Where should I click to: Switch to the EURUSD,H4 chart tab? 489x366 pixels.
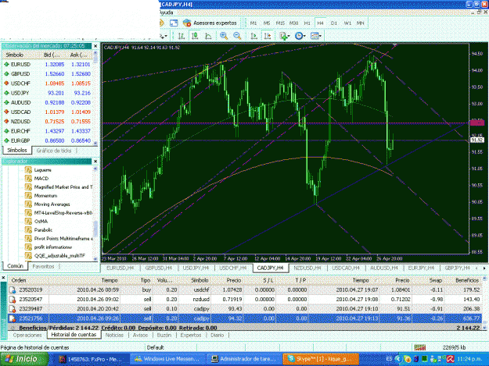pos(120,268)
